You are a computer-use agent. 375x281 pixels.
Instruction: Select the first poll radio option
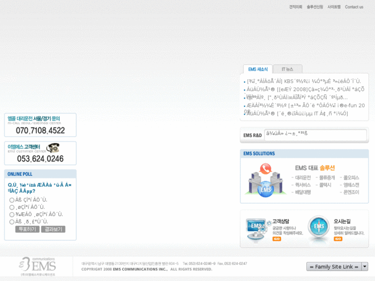click(12, 200)
